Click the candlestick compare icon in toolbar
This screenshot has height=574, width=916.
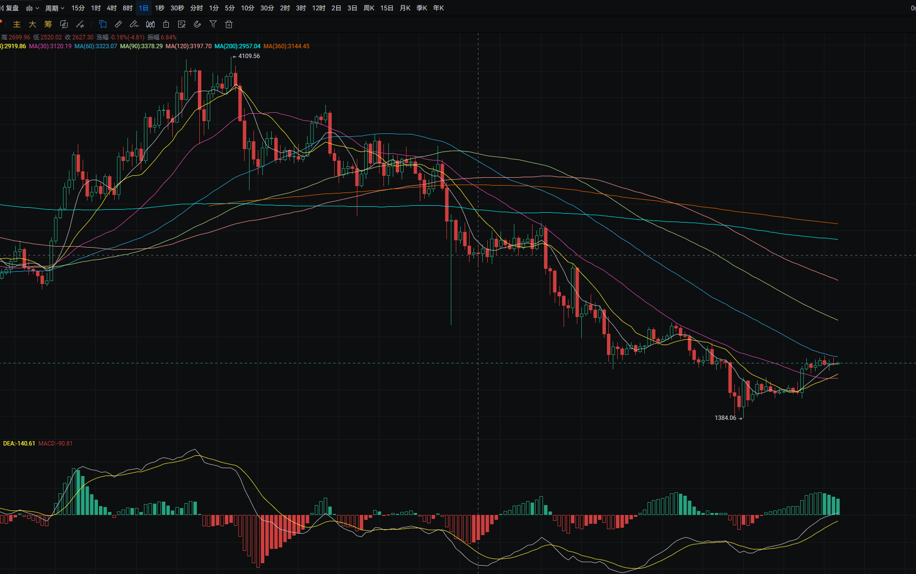tap(150, 24)
